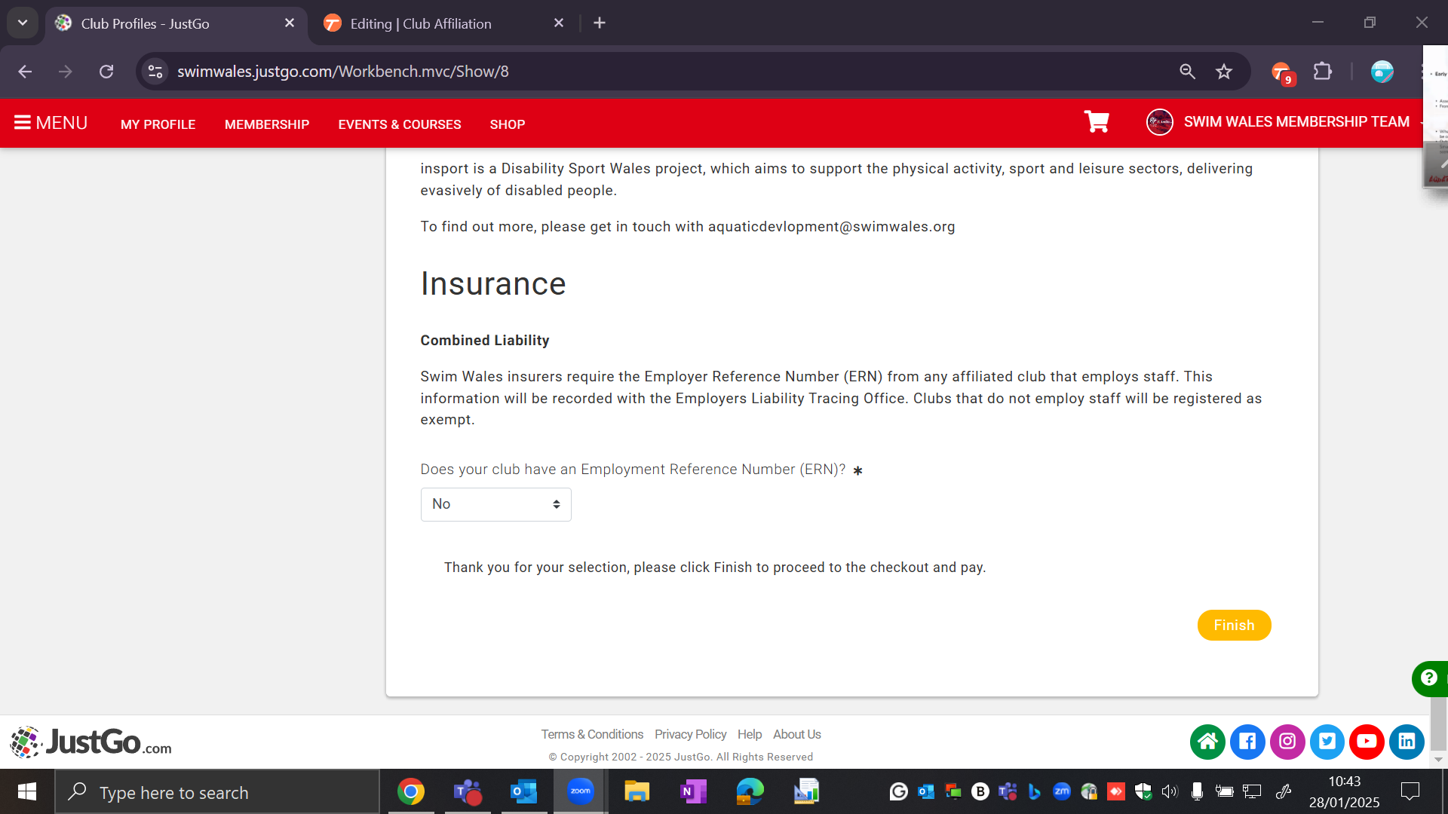Expand the ERN Yes/No dropdown
1448x814 pixels.
tap(495, 504)
